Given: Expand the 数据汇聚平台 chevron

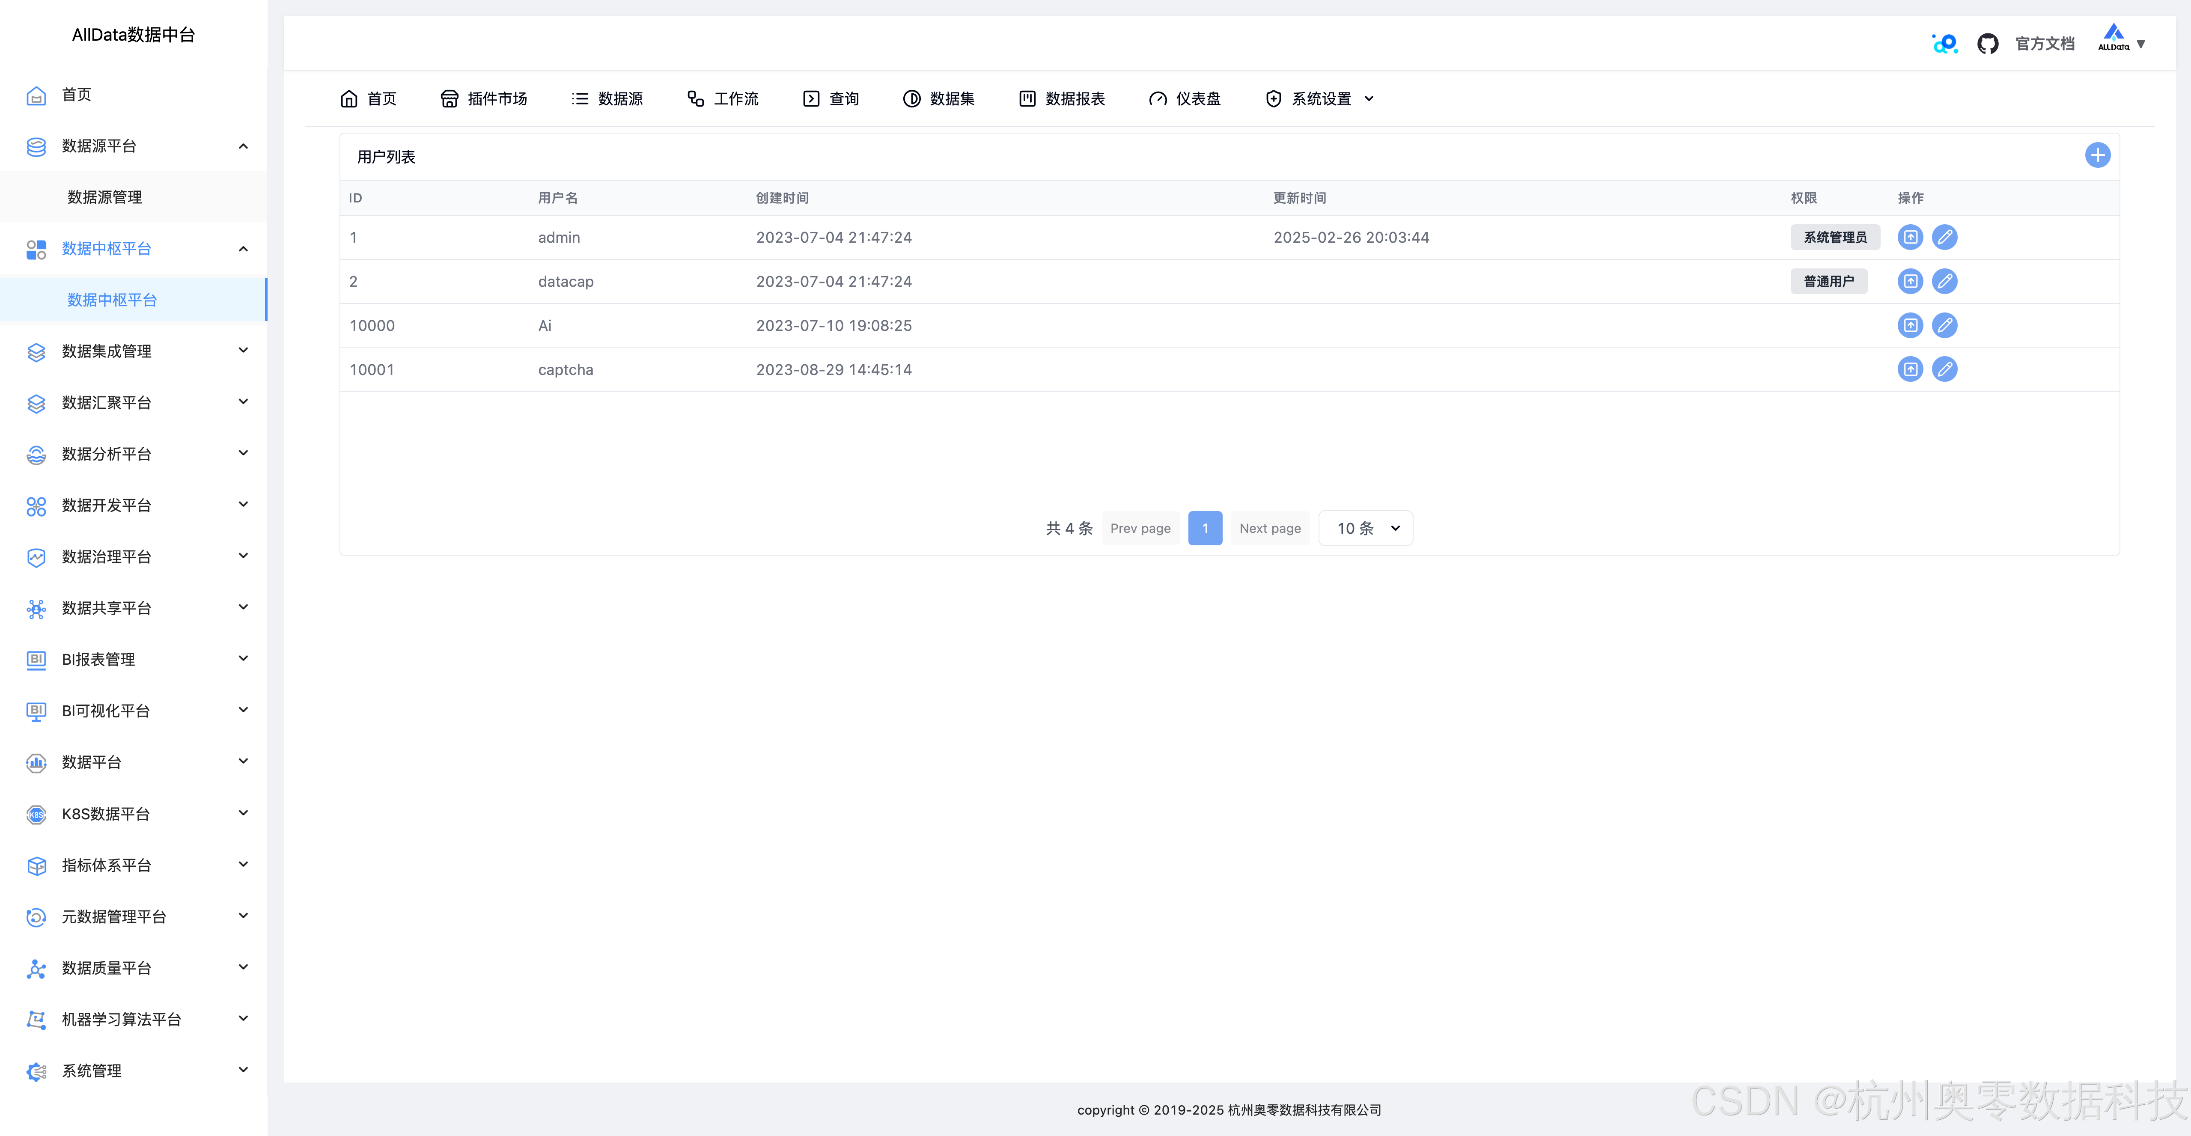Looking at the screenshot, I should coord(243,402).
